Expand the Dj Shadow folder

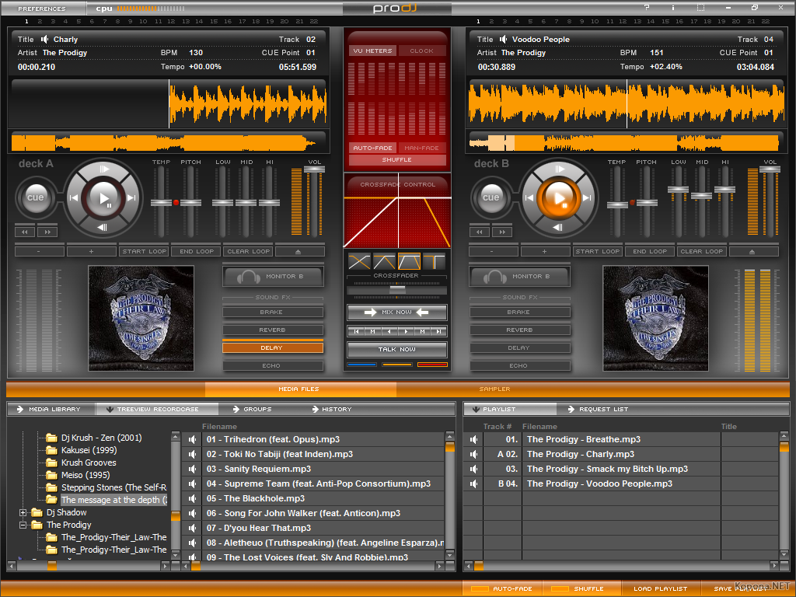(x=23, y=513)
